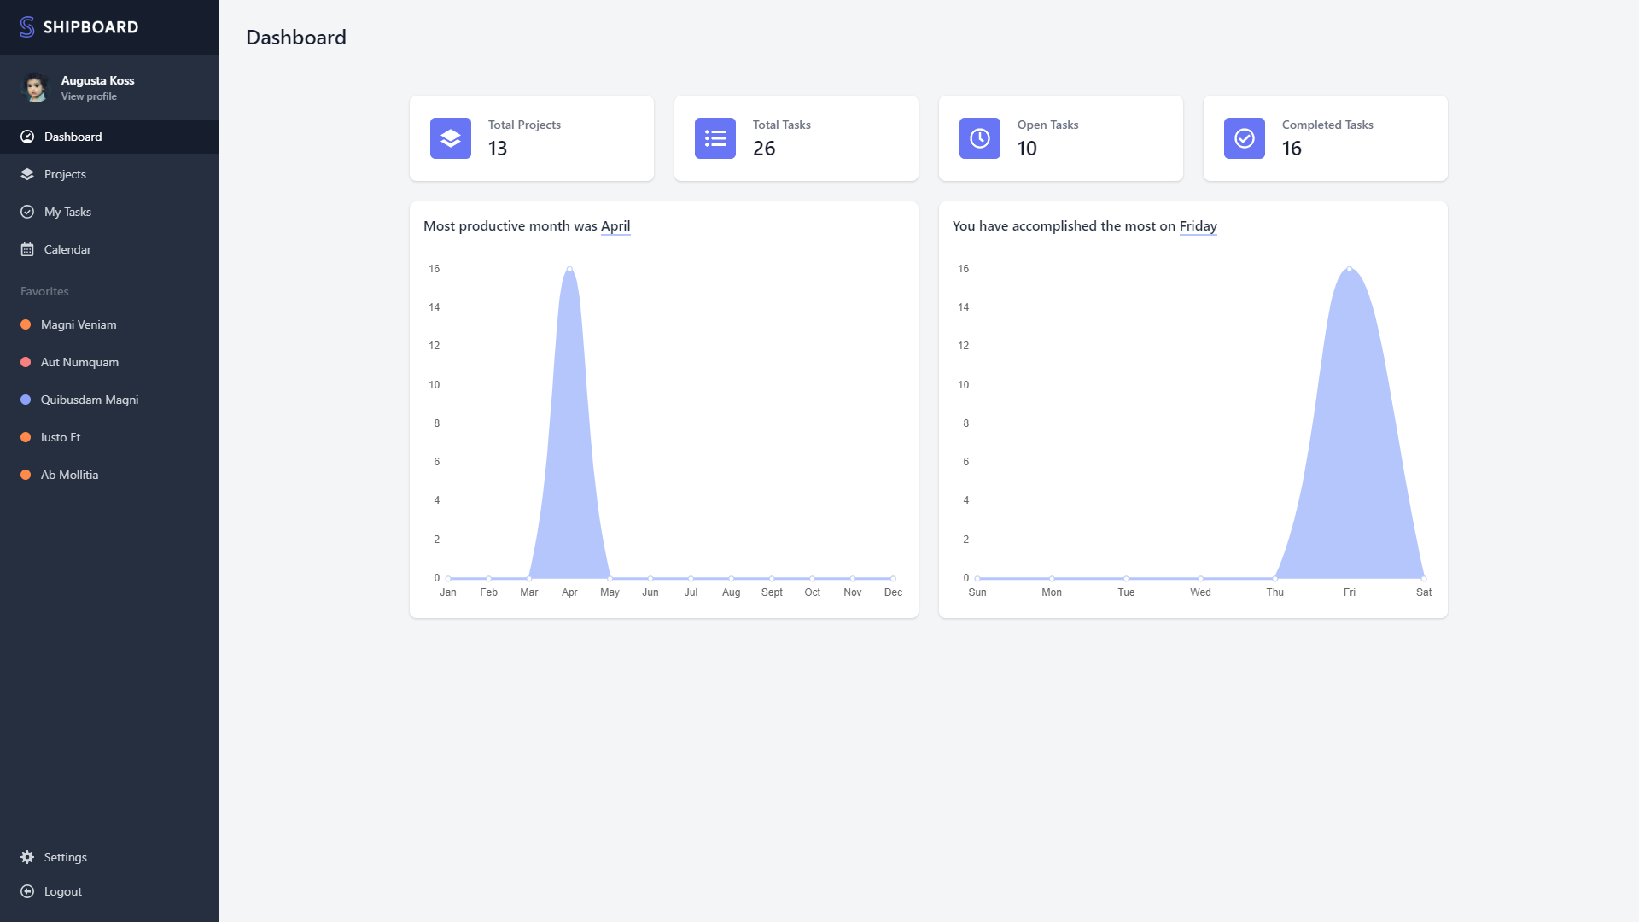The height and width of the screenshot is (922, 1639).
Task: Click the Friday peak data point
Action: 1350,269
